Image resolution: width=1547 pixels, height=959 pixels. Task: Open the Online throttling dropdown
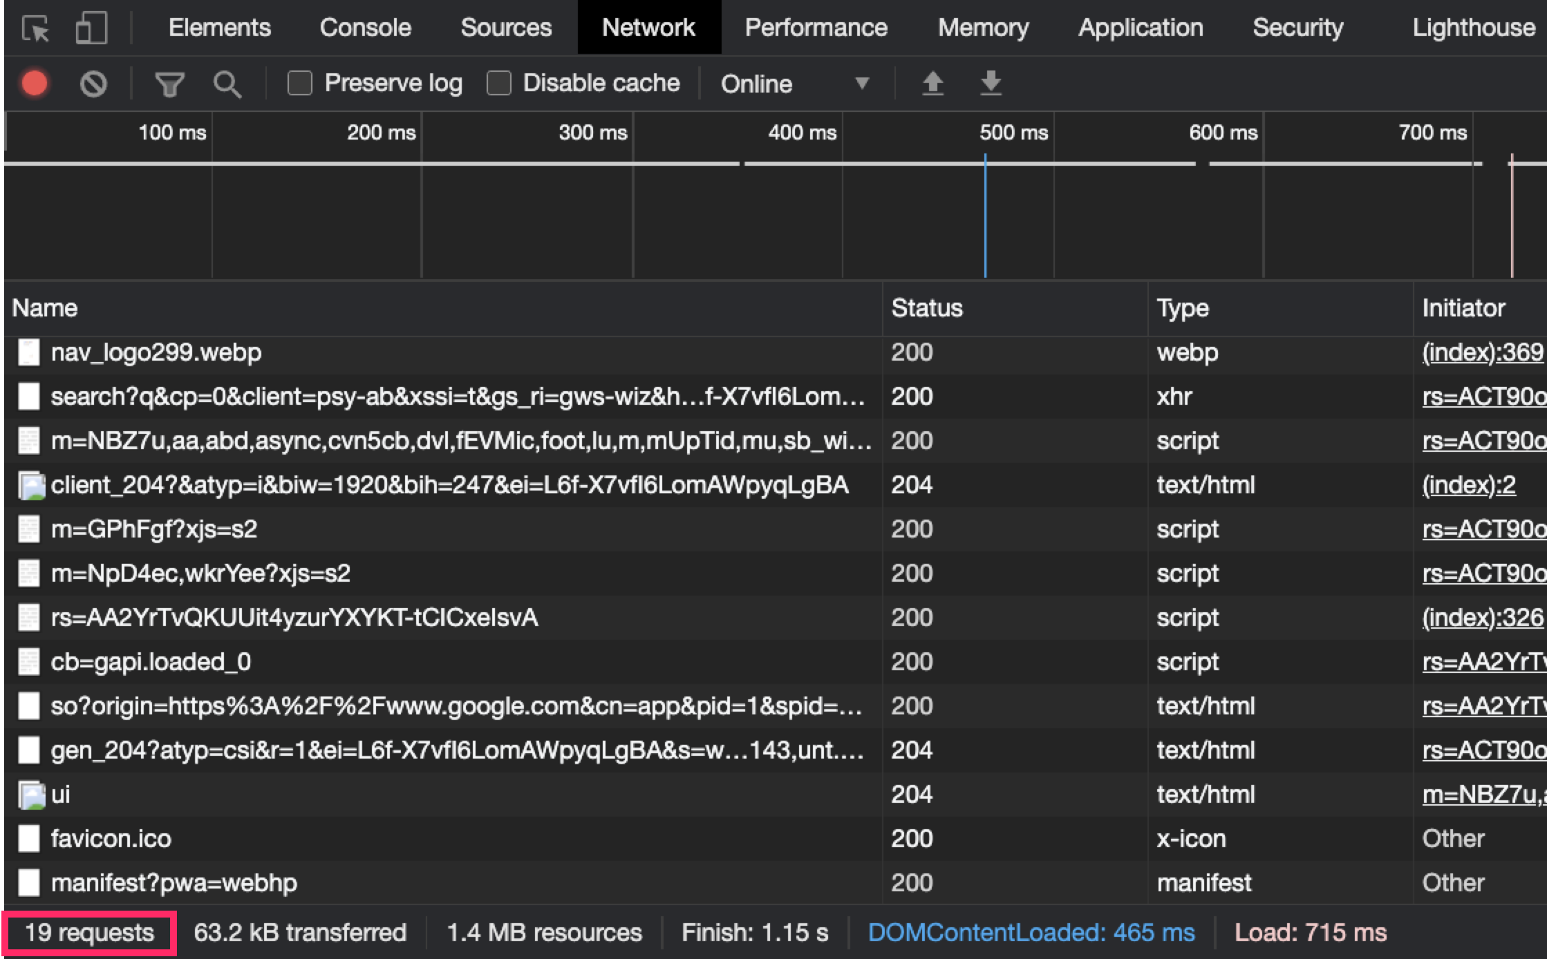(795, 84)
